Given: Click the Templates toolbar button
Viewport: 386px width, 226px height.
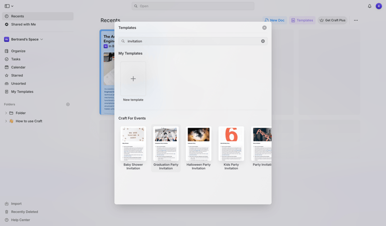Looking at the screenshot, I should click(x=303, y=20).
